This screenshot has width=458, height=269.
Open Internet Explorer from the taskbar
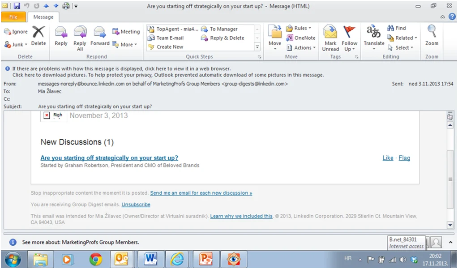point(177,259)
